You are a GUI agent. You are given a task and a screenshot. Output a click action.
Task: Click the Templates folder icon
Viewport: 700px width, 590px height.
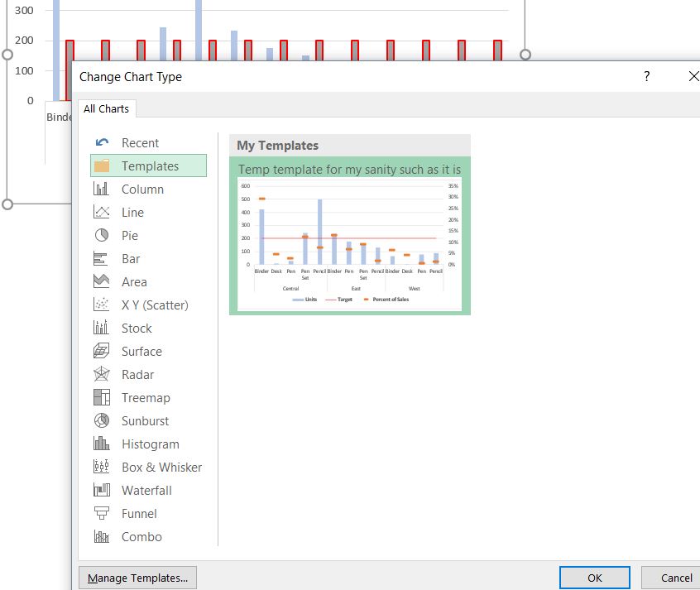coord(102,165)
